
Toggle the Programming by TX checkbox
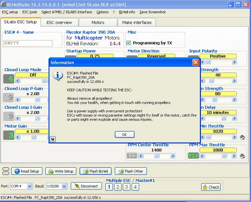129,43
